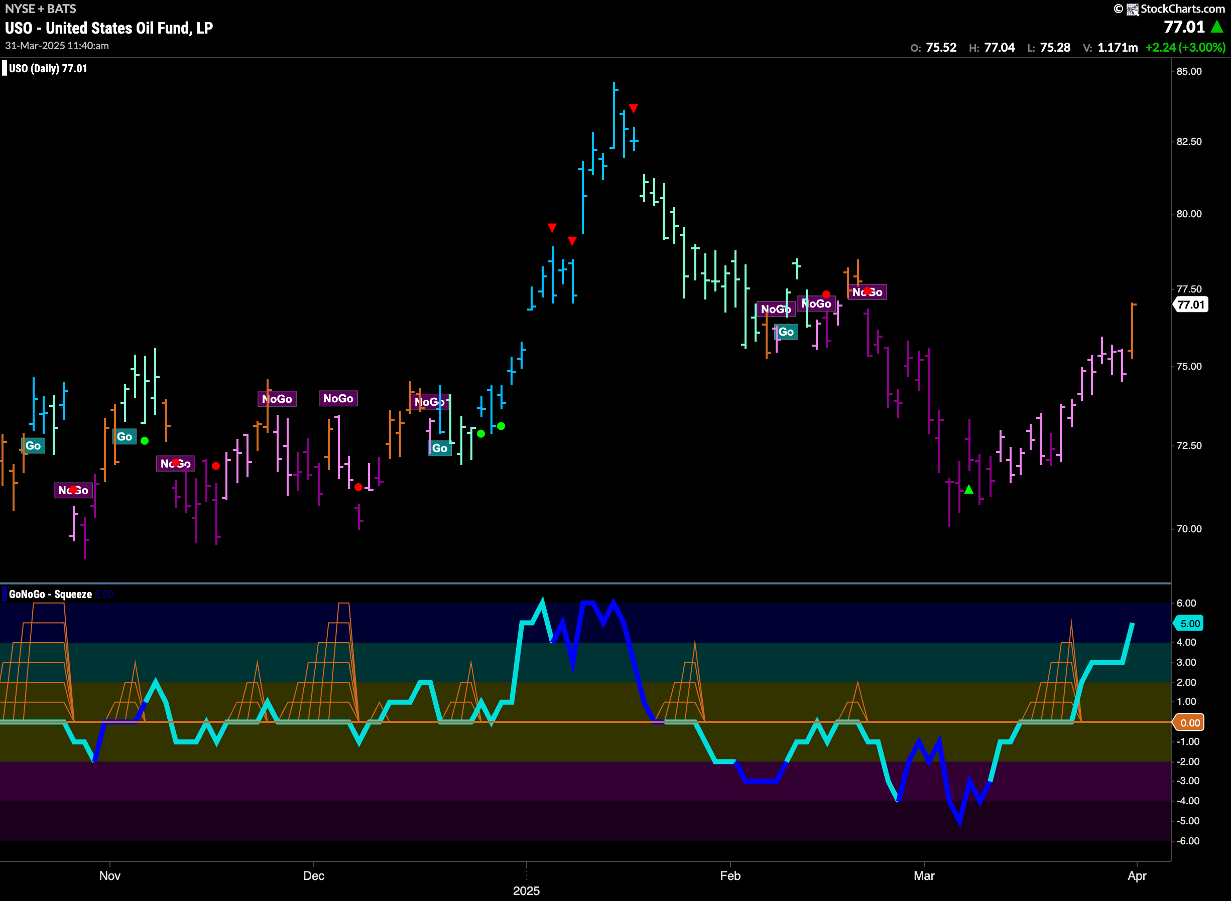
Task: Click the USO (Daily) 77.01 legend label
Action: pyautogui.click(x=48, y=68)
